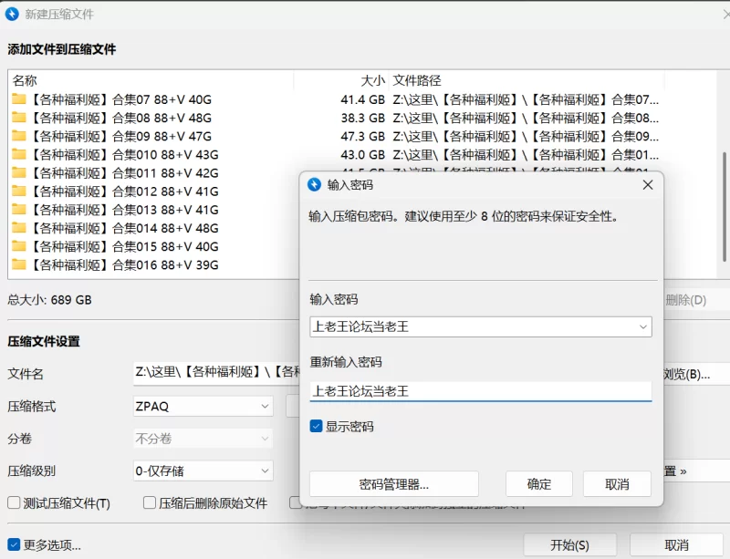Open the 密码管理器 button

point(393,484)
